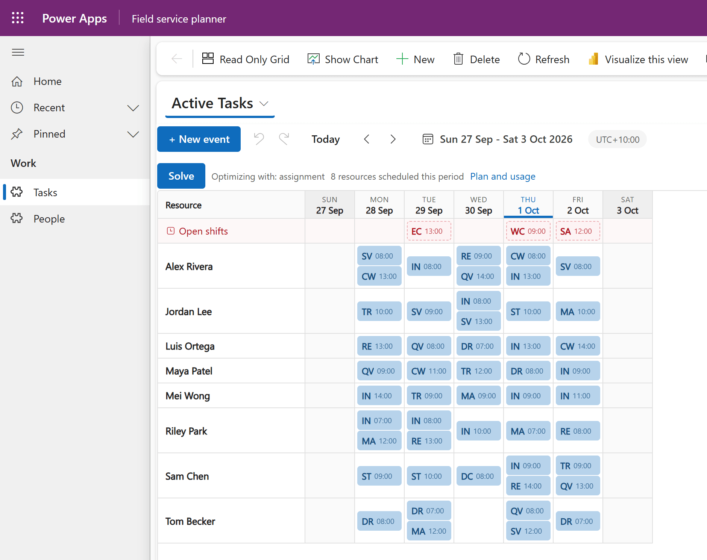Click the back arrow in command bar
This screenshot has height=560, width=707.
point(177,59)
